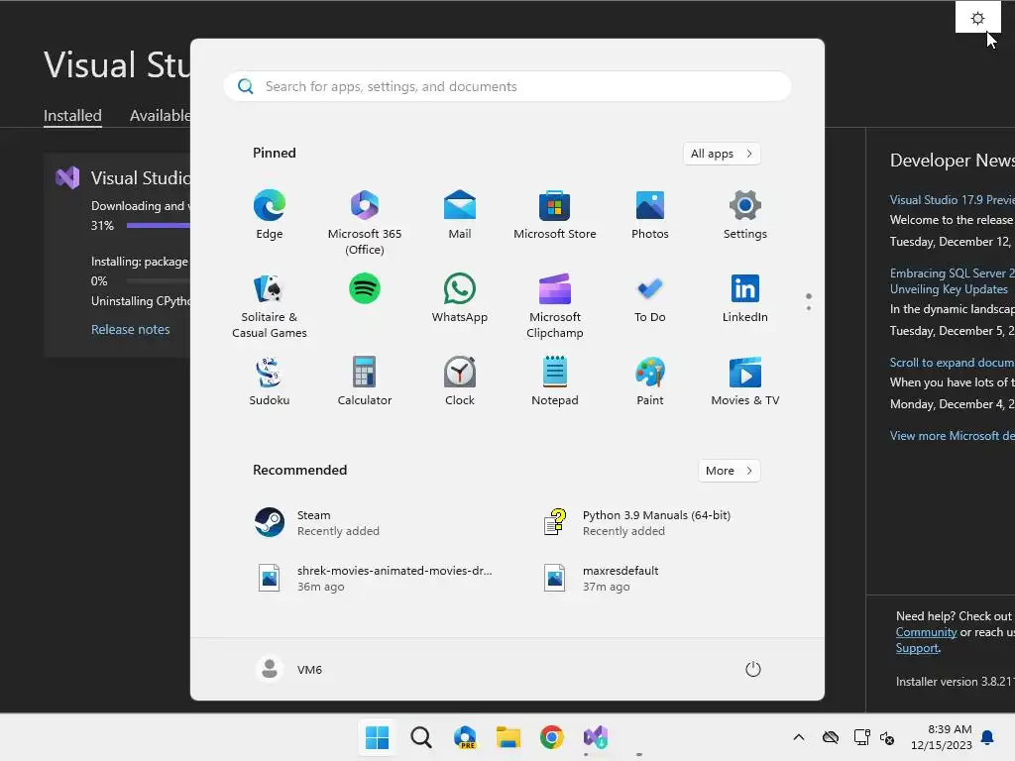Open the clock and date 8:39 AM
1015x761 pixels.
942,737
